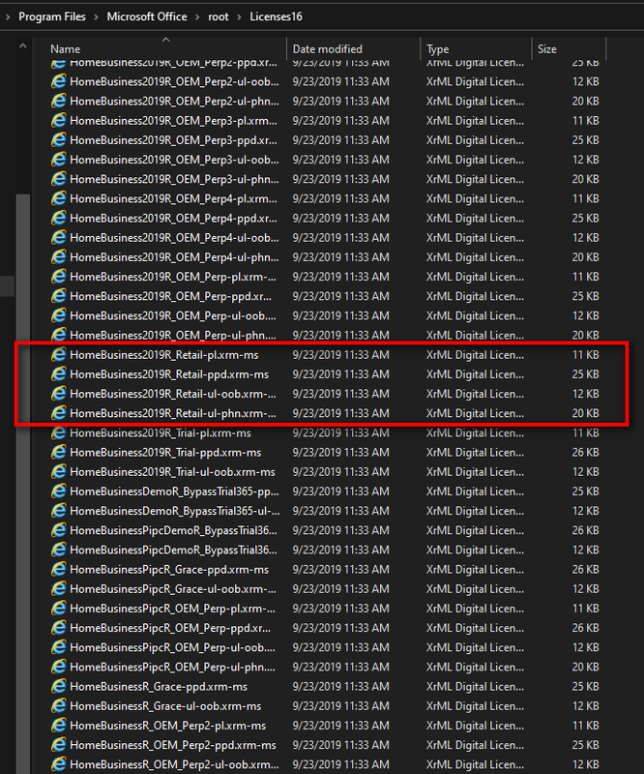Sort the list by Type column
This screenshot has width=644, height=774.
[438, 49]
